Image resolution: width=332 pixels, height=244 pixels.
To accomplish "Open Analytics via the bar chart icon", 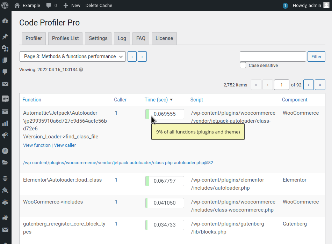I will [5, 123].
